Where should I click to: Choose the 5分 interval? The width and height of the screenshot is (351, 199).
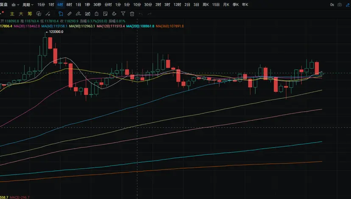[127, 5]
